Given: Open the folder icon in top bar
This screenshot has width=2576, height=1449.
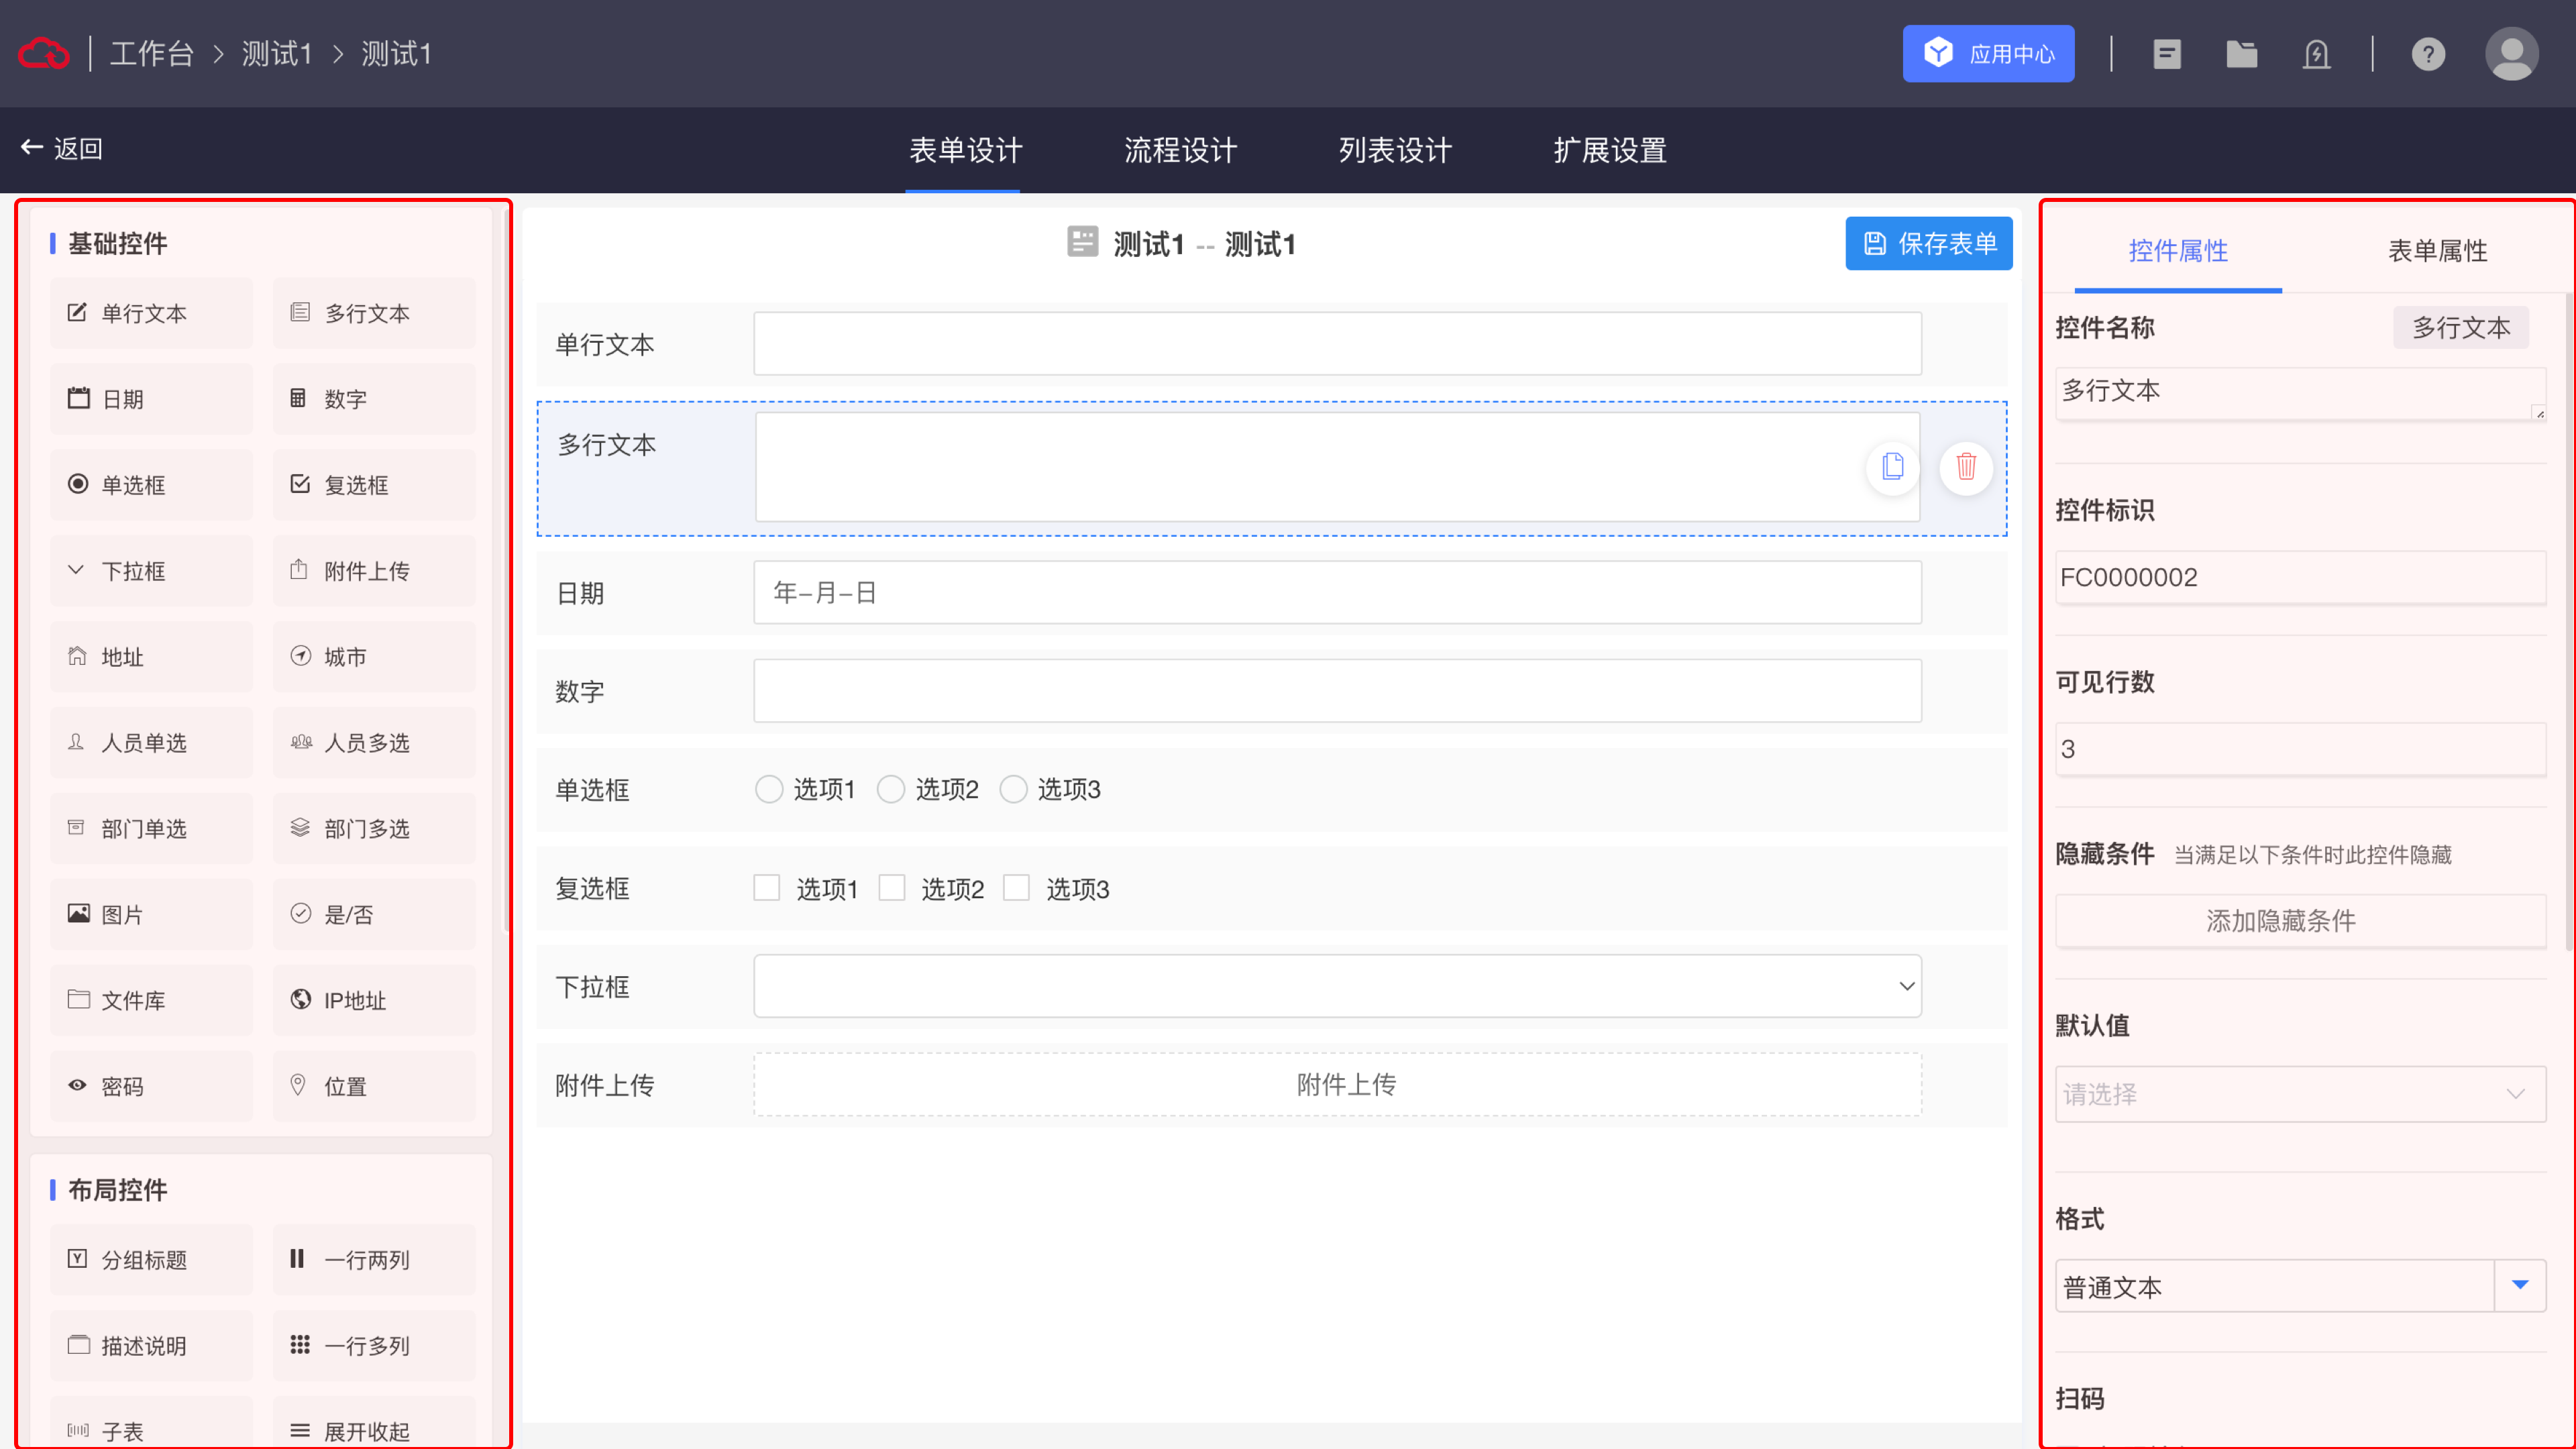Looking at the screenshot, I should coord(2241,54).
